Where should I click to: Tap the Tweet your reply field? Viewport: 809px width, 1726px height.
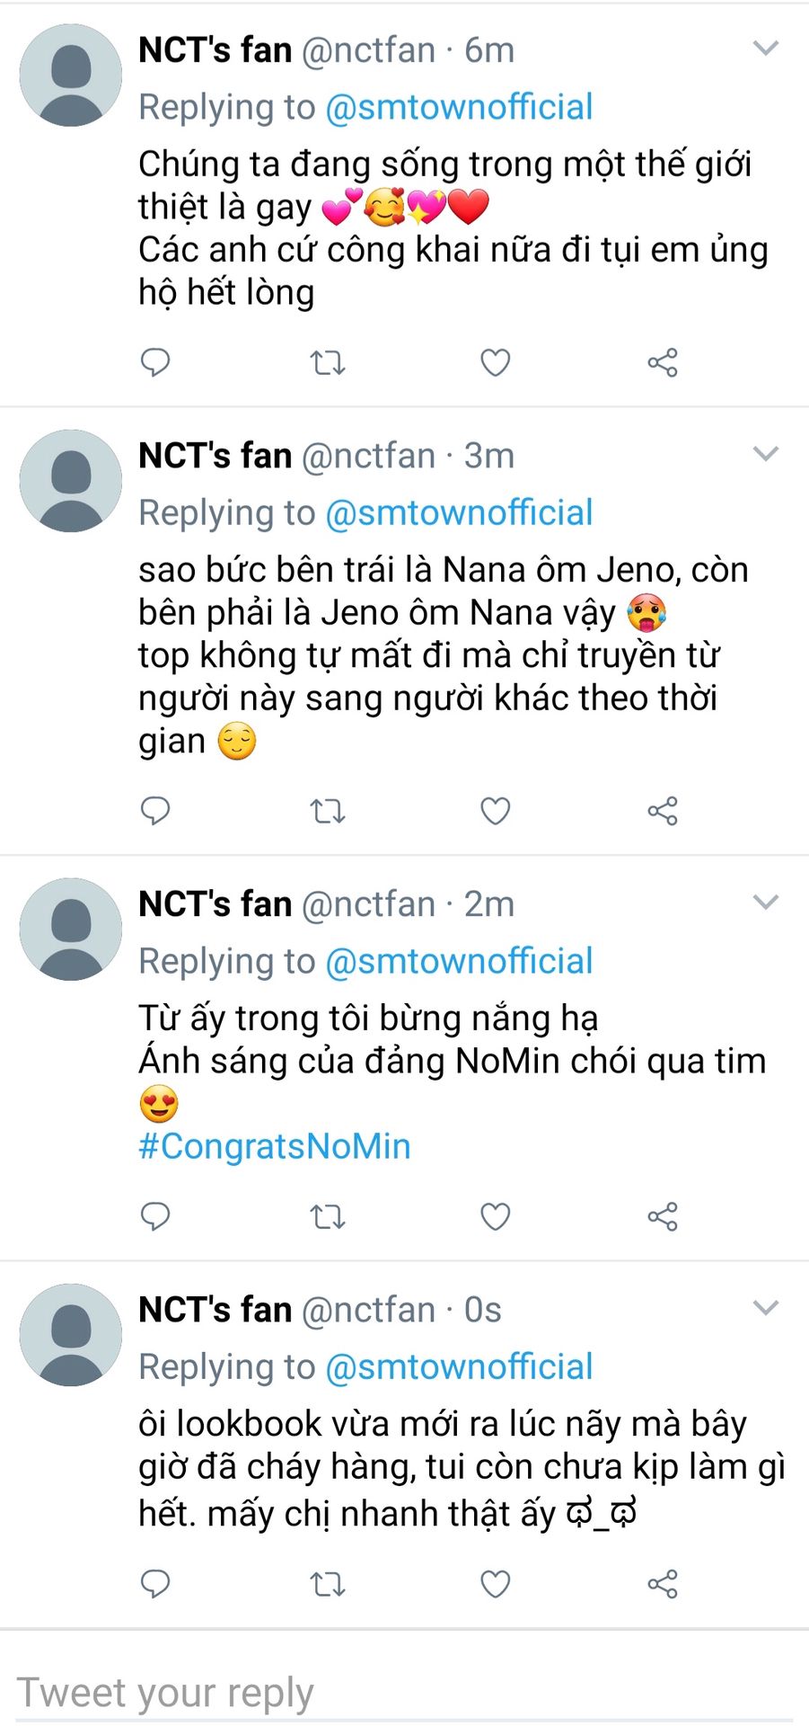click(x=404, y=1694)
